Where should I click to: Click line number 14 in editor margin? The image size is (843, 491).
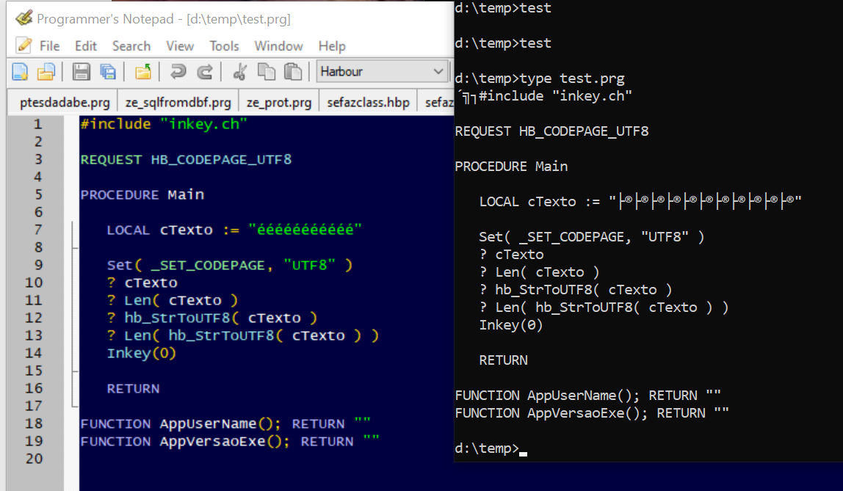pos(33,353)
